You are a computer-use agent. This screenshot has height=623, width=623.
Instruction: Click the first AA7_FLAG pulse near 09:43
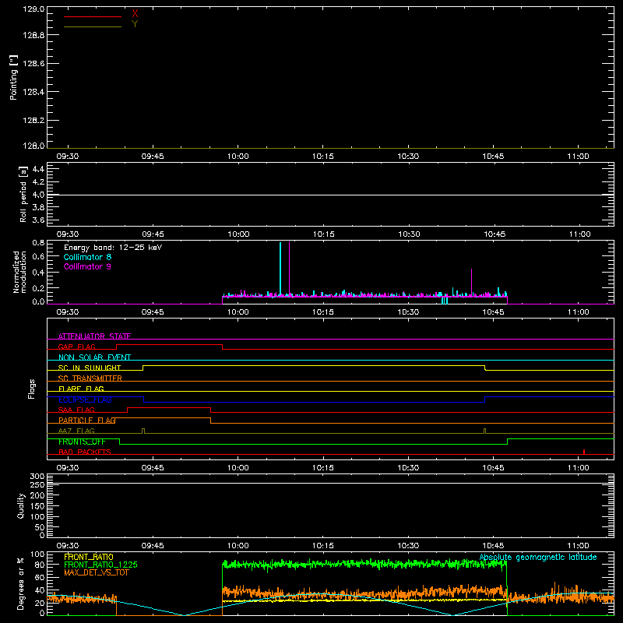143,431
